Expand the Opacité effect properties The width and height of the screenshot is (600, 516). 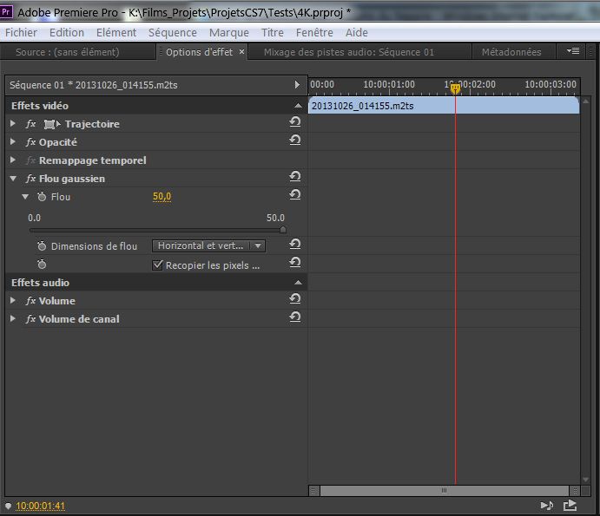(x=13, y=142)
